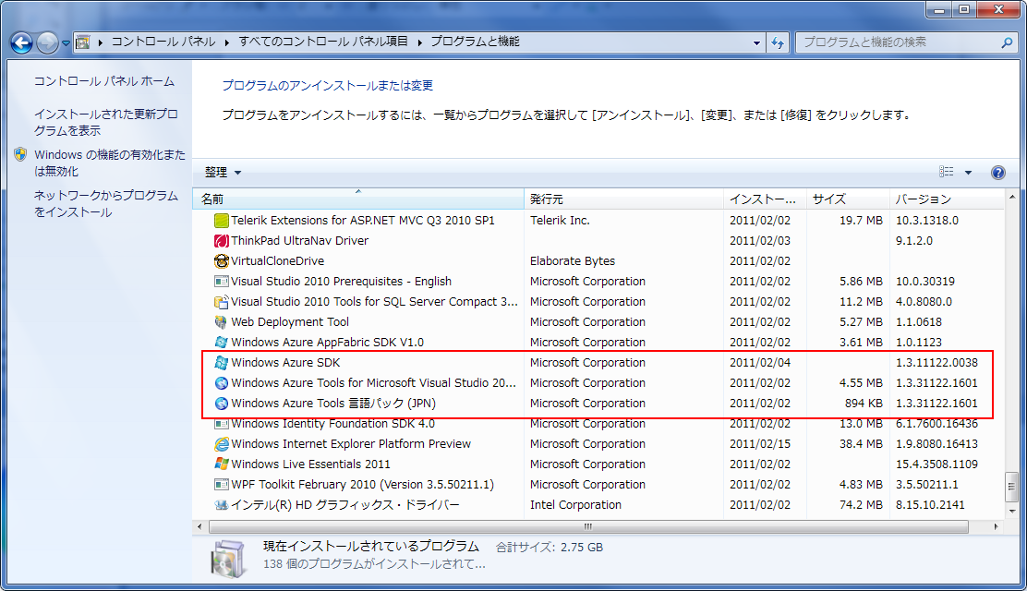The image size is (1027, 591).
Task: Expand arrow after すべてのコントロール パネル項目 breadcrumb
Action: click(419, 42)
